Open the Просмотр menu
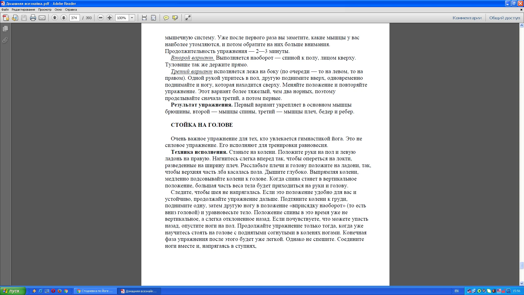This screenshot has width=524, height=295. point(45,10)
